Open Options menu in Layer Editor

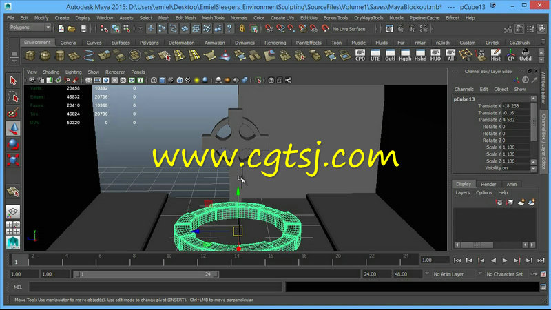point(484,193)
